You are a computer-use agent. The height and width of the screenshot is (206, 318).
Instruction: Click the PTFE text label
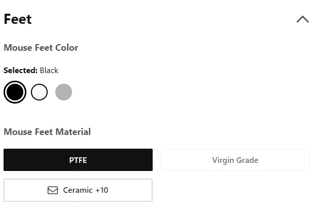[78, 160]
